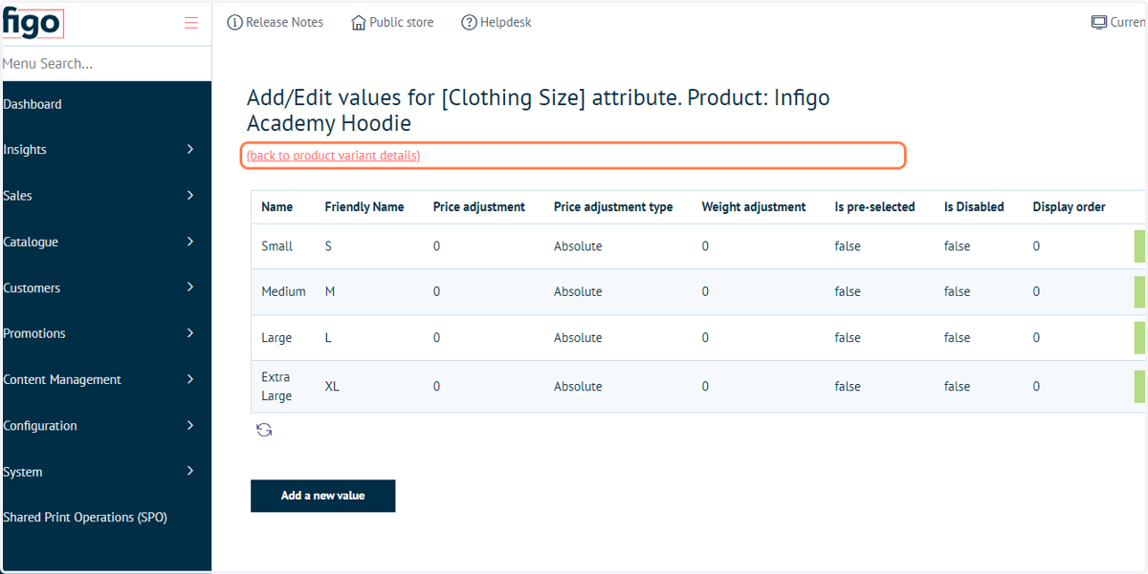
Task: Expand the Catalogue menu chevron
Action: (190, 242)
